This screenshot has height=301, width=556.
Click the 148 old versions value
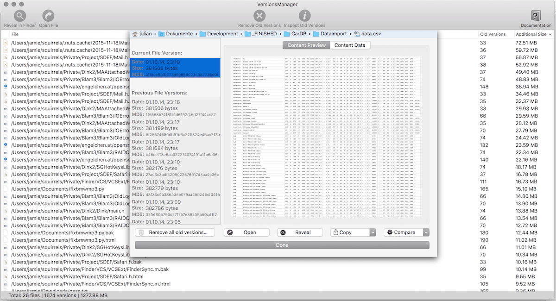tap(485, 87)
